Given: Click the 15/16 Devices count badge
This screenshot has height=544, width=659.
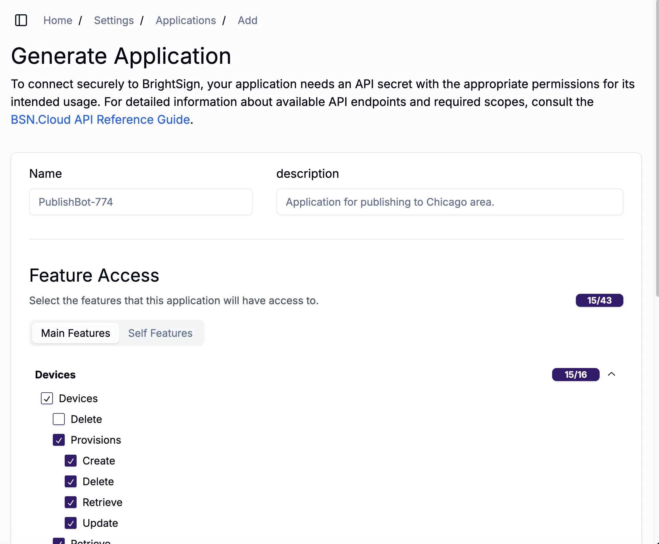Looking at the screenshot, I should coord(576,375).
